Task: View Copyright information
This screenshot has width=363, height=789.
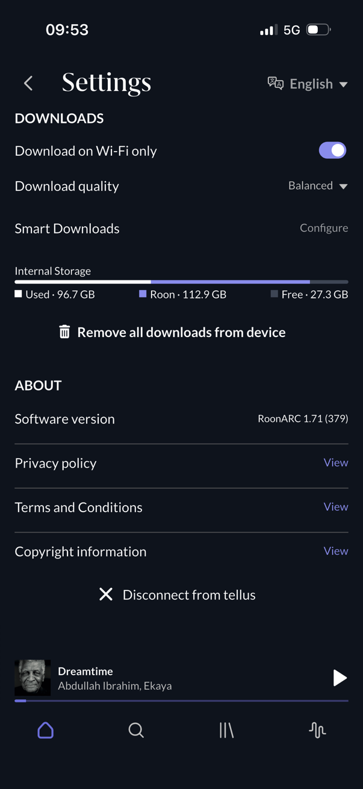Action: tap(335, 551)
